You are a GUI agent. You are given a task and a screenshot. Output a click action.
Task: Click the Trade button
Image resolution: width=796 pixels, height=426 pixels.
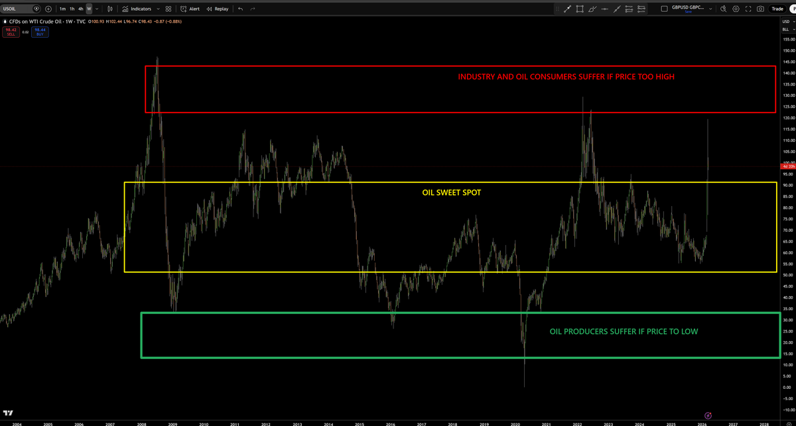[777, 9]
